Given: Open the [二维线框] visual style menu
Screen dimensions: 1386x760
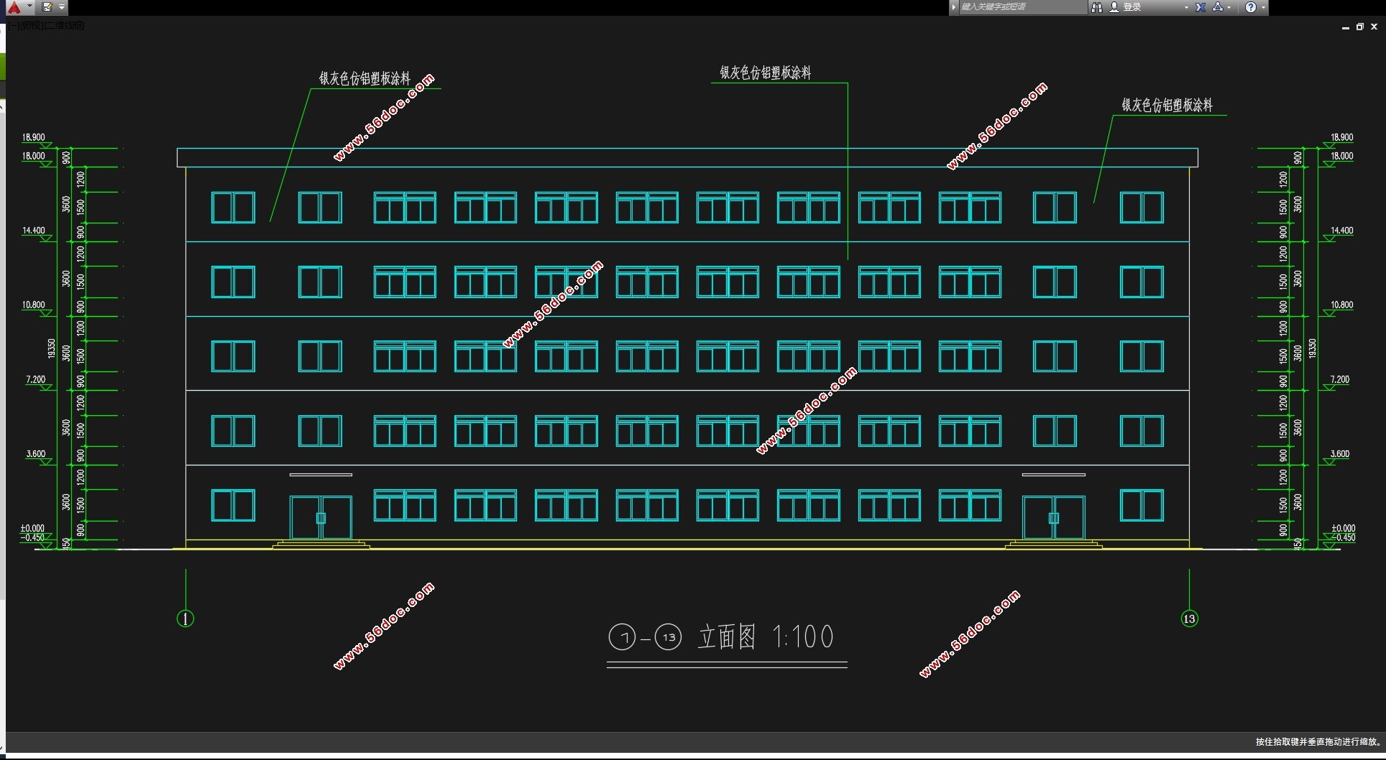Looking at the screenshot, I should 65,26.
